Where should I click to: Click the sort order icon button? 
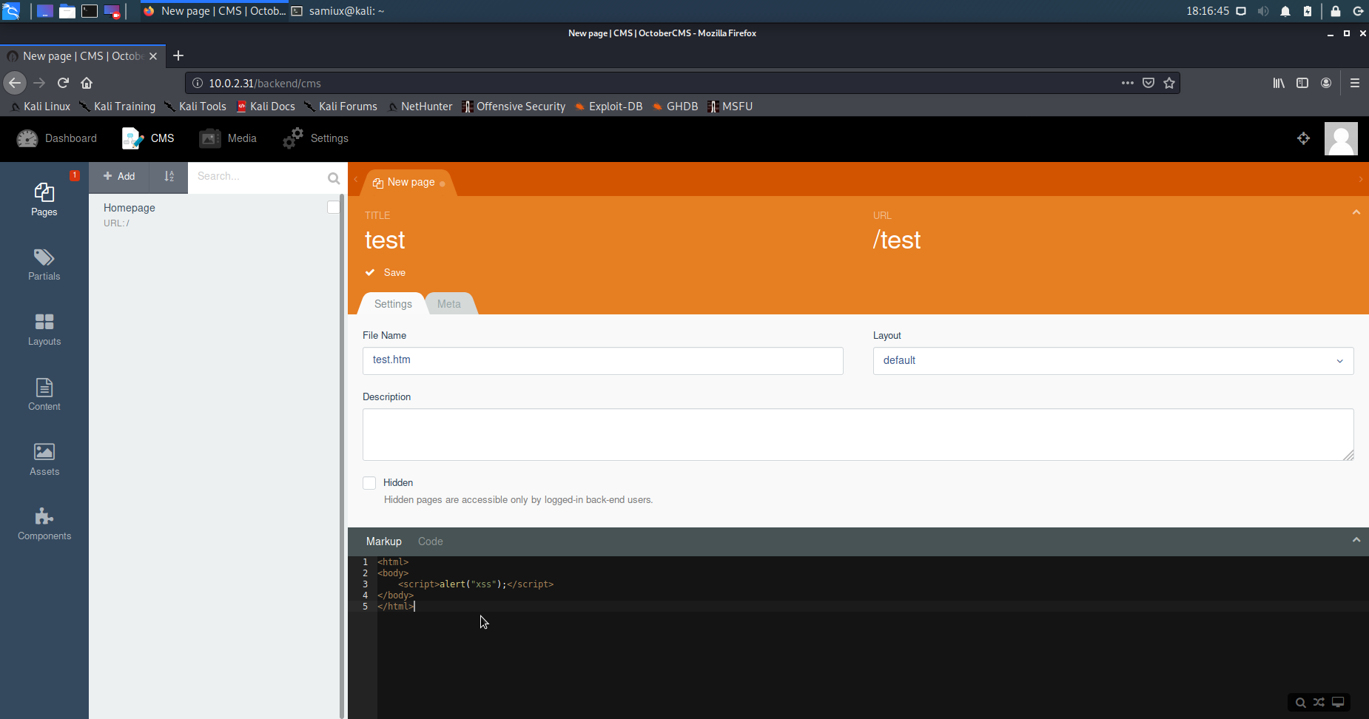(x=169, y=176)
